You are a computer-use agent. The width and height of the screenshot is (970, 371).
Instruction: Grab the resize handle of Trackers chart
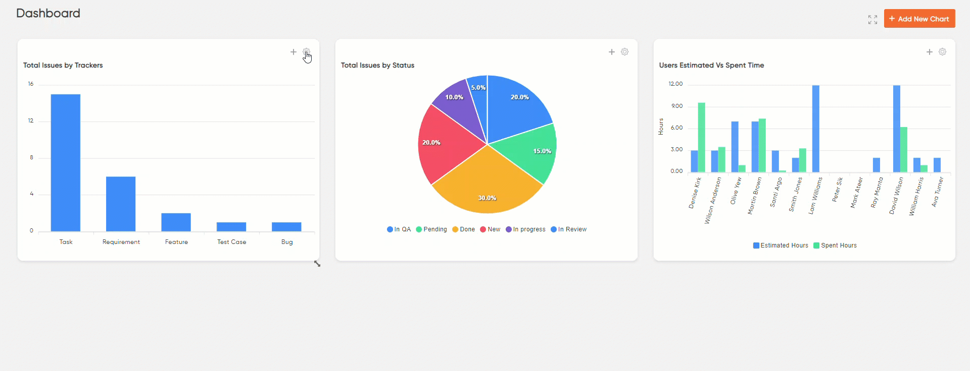point(317,263)
